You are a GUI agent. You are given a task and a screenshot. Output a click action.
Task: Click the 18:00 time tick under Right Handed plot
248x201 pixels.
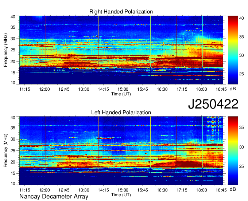201,89
